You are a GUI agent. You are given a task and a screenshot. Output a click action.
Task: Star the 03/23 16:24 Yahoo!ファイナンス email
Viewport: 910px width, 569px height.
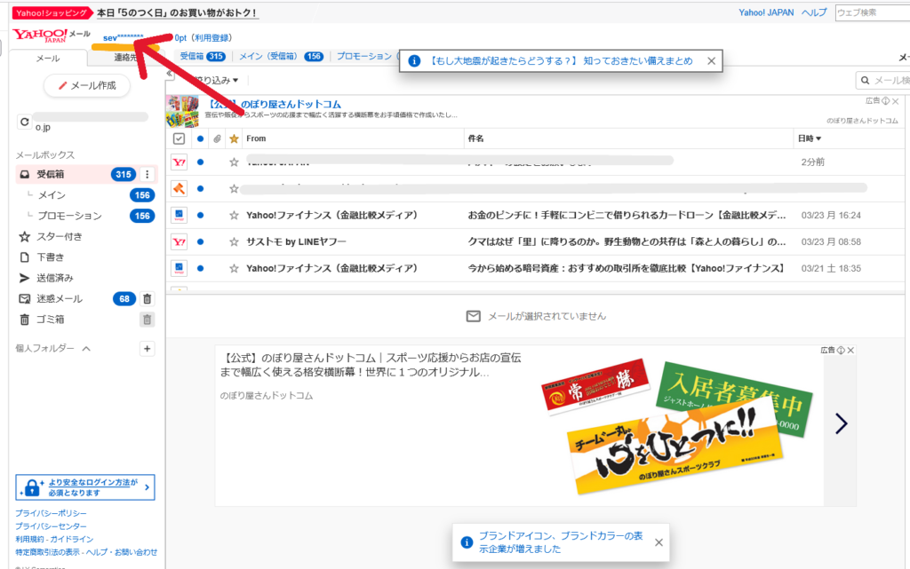coord(234,215)
